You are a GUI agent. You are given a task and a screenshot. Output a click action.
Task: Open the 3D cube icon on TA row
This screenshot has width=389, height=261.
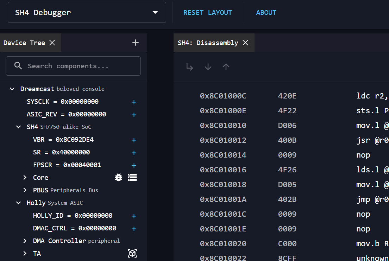132,253
